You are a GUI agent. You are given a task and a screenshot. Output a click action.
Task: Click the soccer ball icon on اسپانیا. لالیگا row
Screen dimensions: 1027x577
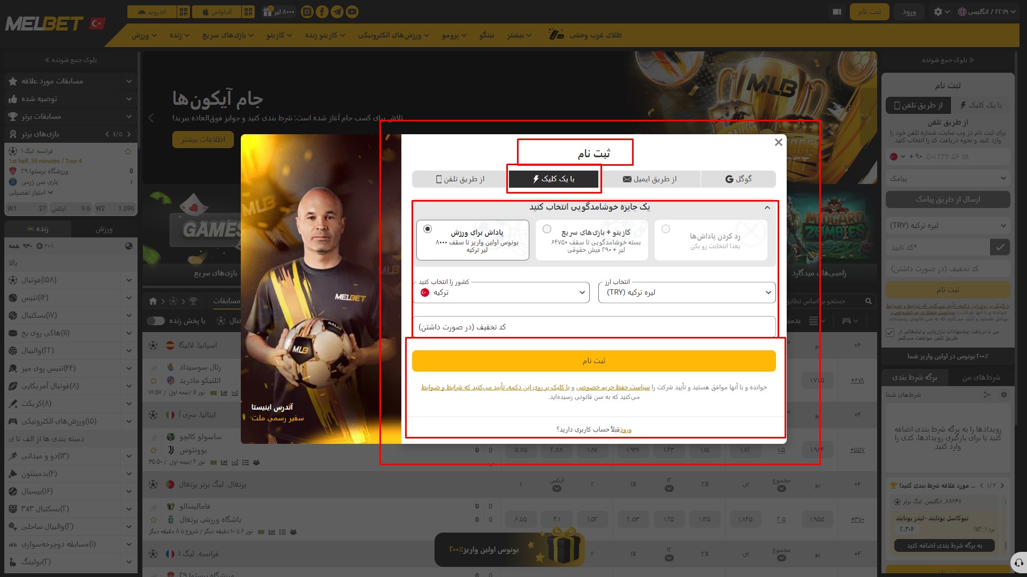pos(153,345)
